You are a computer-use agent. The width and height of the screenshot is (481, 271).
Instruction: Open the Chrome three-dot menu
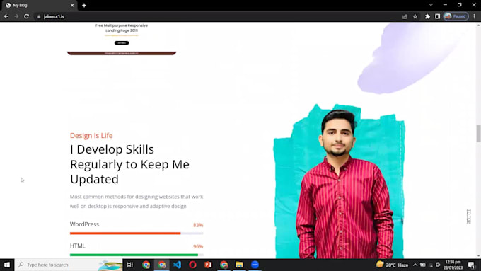pyautogui.click(x=474, y=16)
